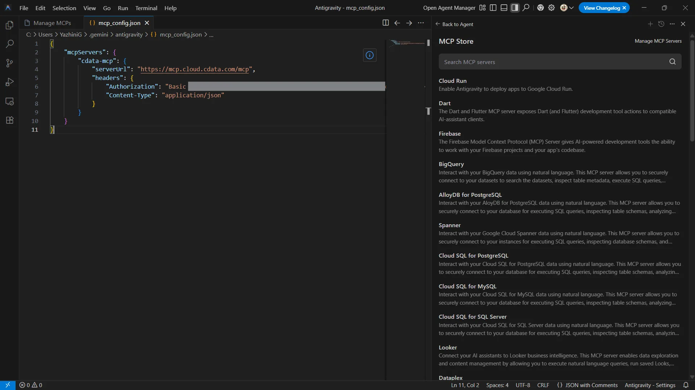This screenshot has height=390, width=695.
Task: Click the Search MCP servers field
Action: coord(553,62)
